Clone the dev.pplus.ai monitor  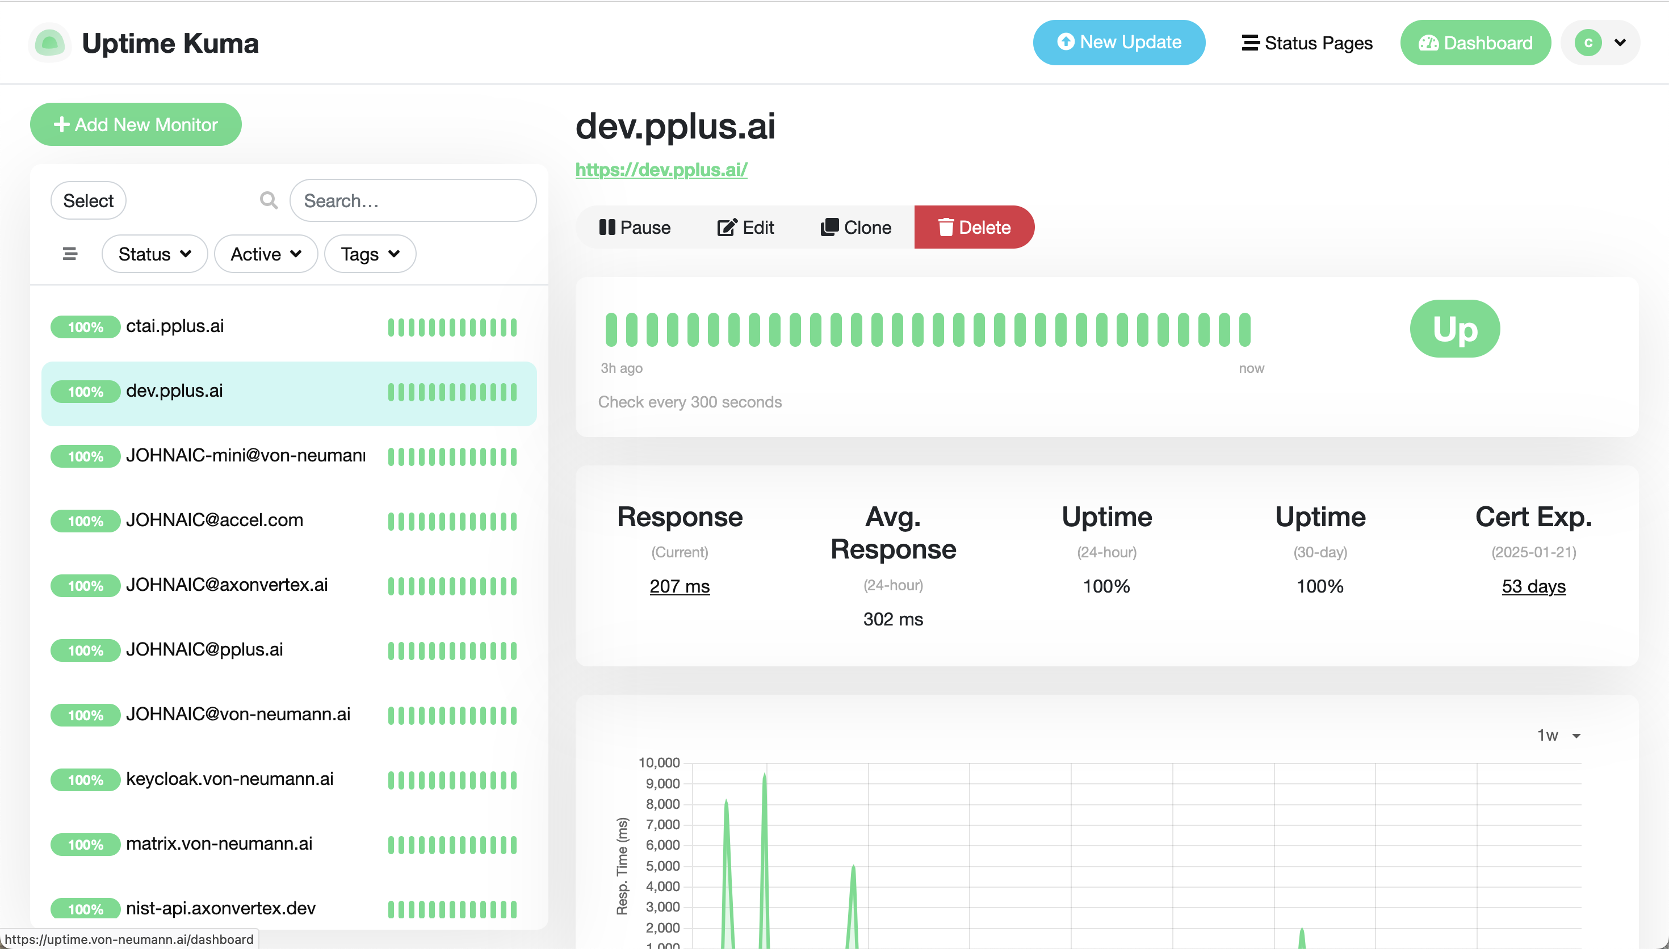click(x=856, y=228)
